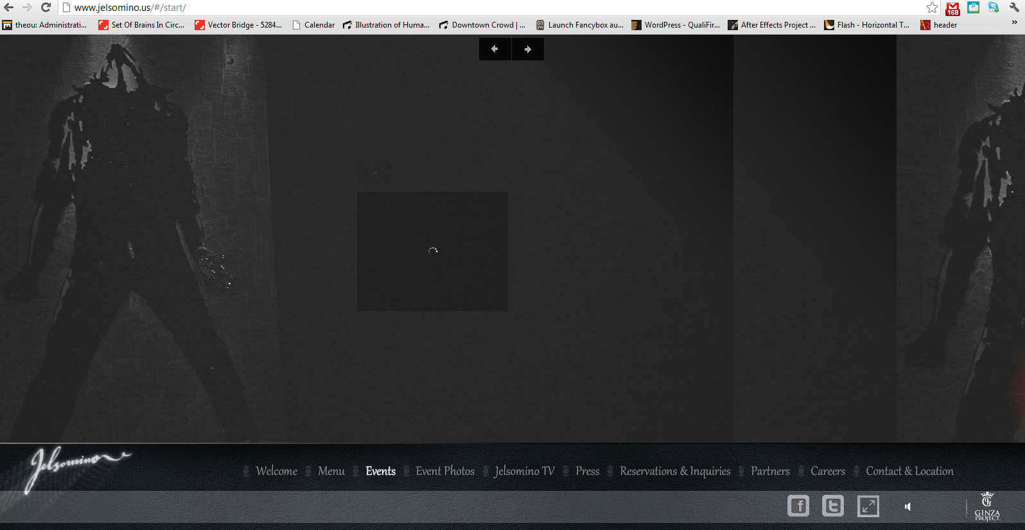Click browser forward arrow
The height and width of the screenshot is (530, 1025).
point(27,8)
